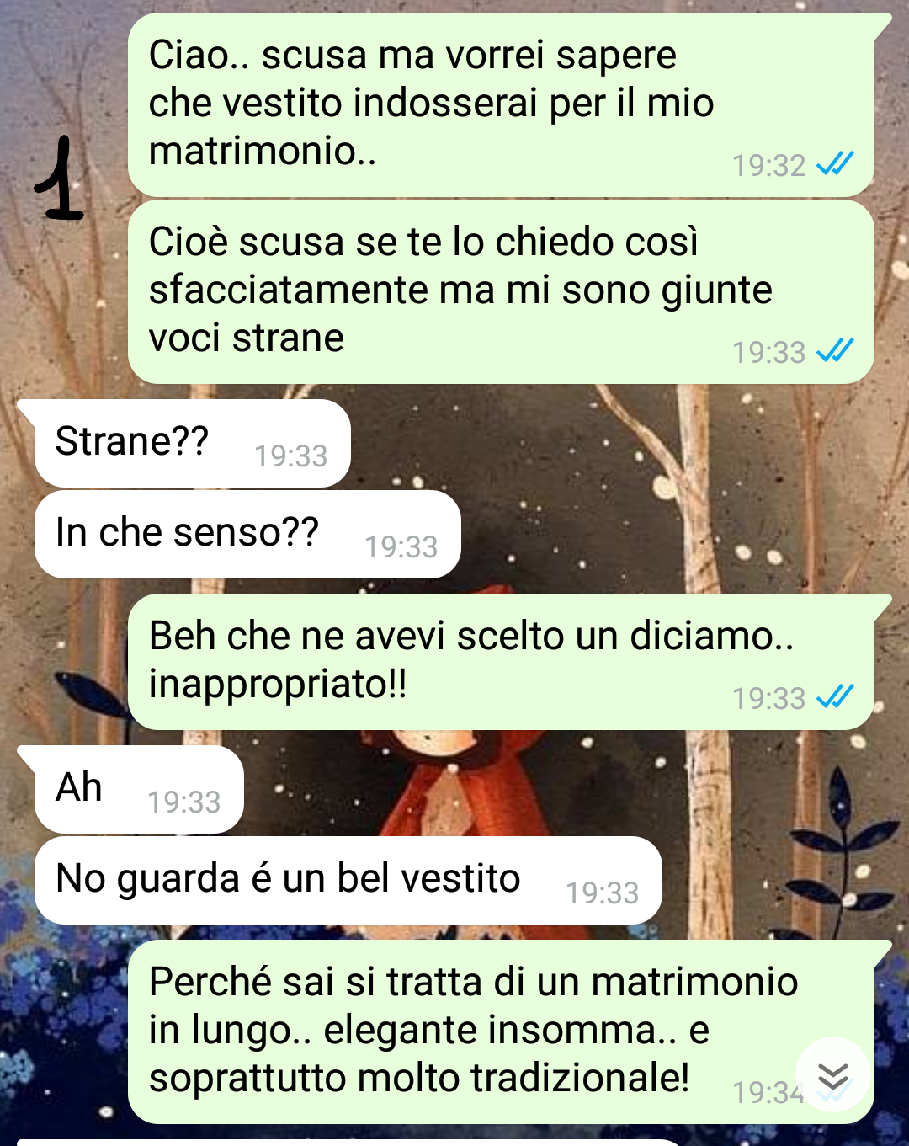Image resolution: width=909 pixels, height=1146 pixels.
Task: Tap the timestamp on 'un bel vestito' message
Action: point(602,893)
